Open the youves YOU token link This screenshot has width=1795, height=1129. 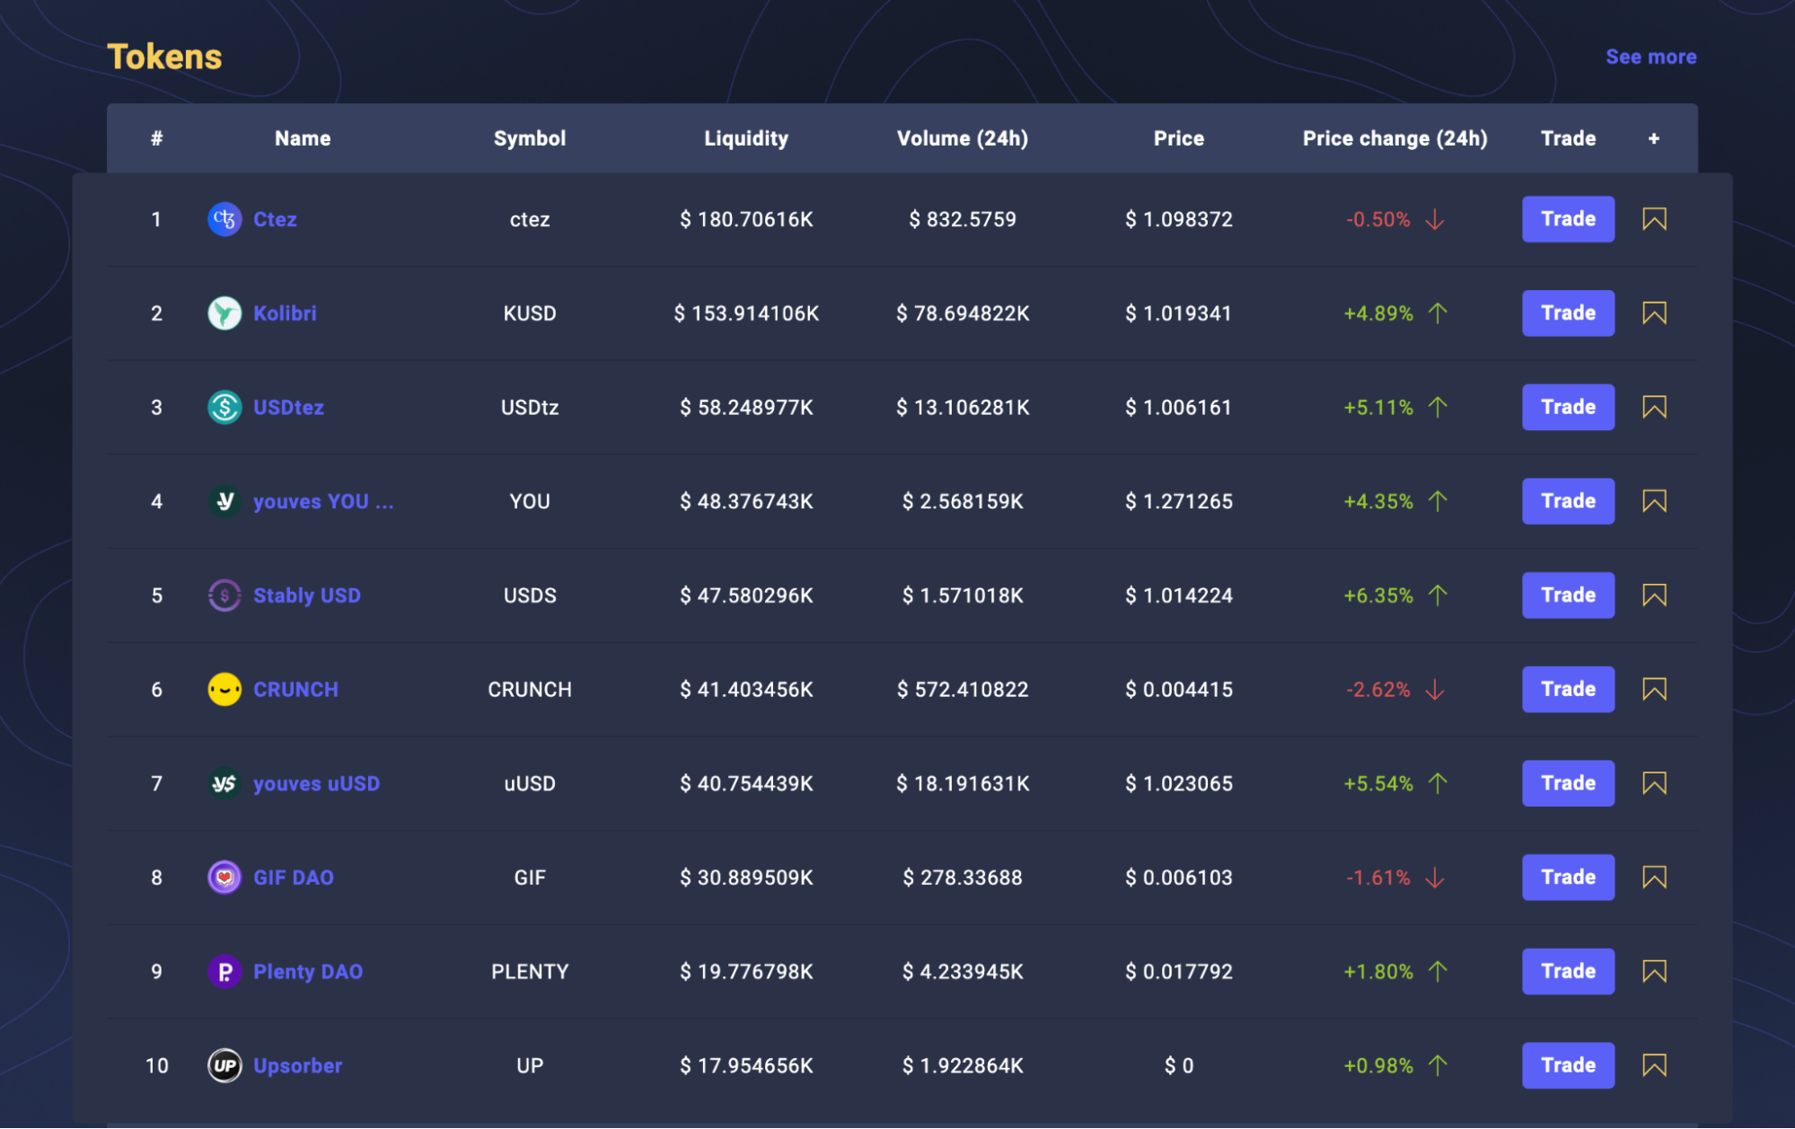(x=323, y=502)
